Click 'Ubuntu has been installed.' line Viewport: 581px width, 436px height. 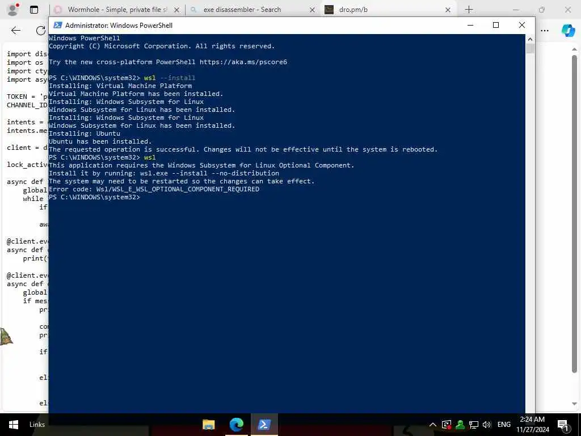(100, 141)
